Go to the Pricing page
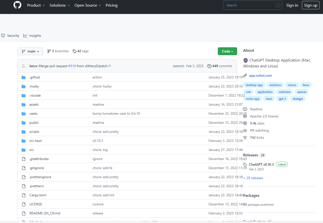 tap(112, 5)
